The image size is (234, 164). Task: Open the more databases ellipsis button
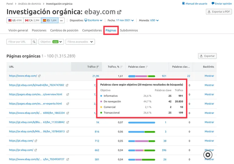[61, 20]
